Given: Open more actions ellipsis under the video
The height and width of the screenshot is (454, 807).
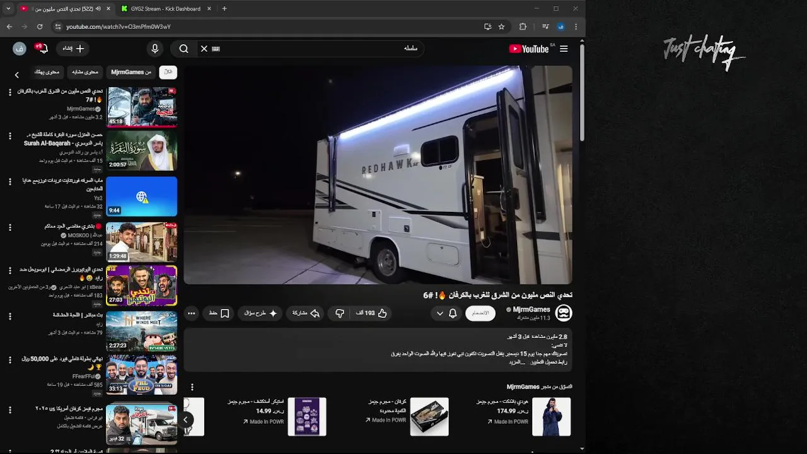Looking at the screenshot, I should coord(192,313).
